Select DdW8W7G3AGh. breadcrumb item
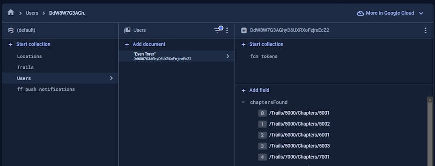The height and width of the screenshot is (166, 435). click(67, 13)
